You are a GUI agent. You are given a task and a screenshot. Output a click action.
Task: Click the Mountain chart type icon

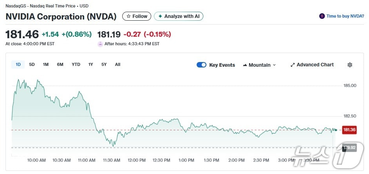pyautogui.click(x=245, y=65)
